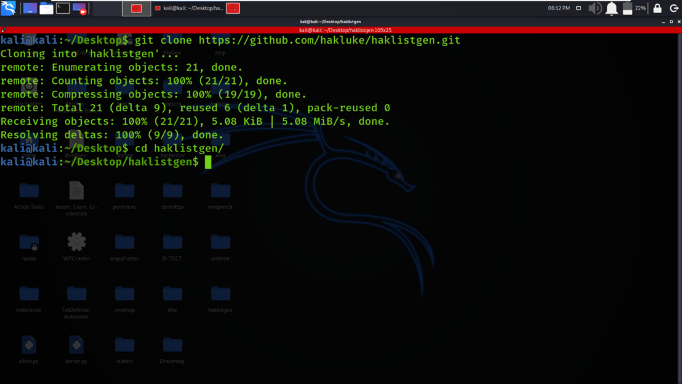Switch to kali@kali ~/Desktop/ha... taskbar window
This screenshot has width=682, height=384.
189,8
